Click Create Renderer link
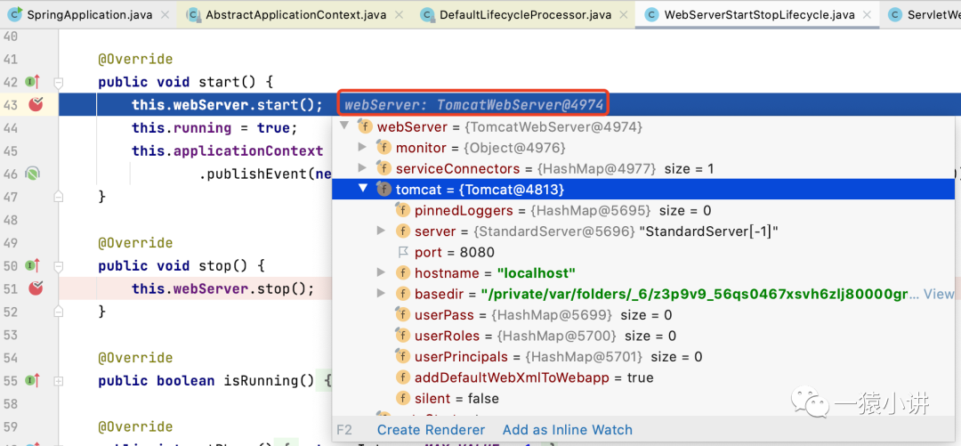961x446 pixels. pyautogui.click(x=431, y=430)
